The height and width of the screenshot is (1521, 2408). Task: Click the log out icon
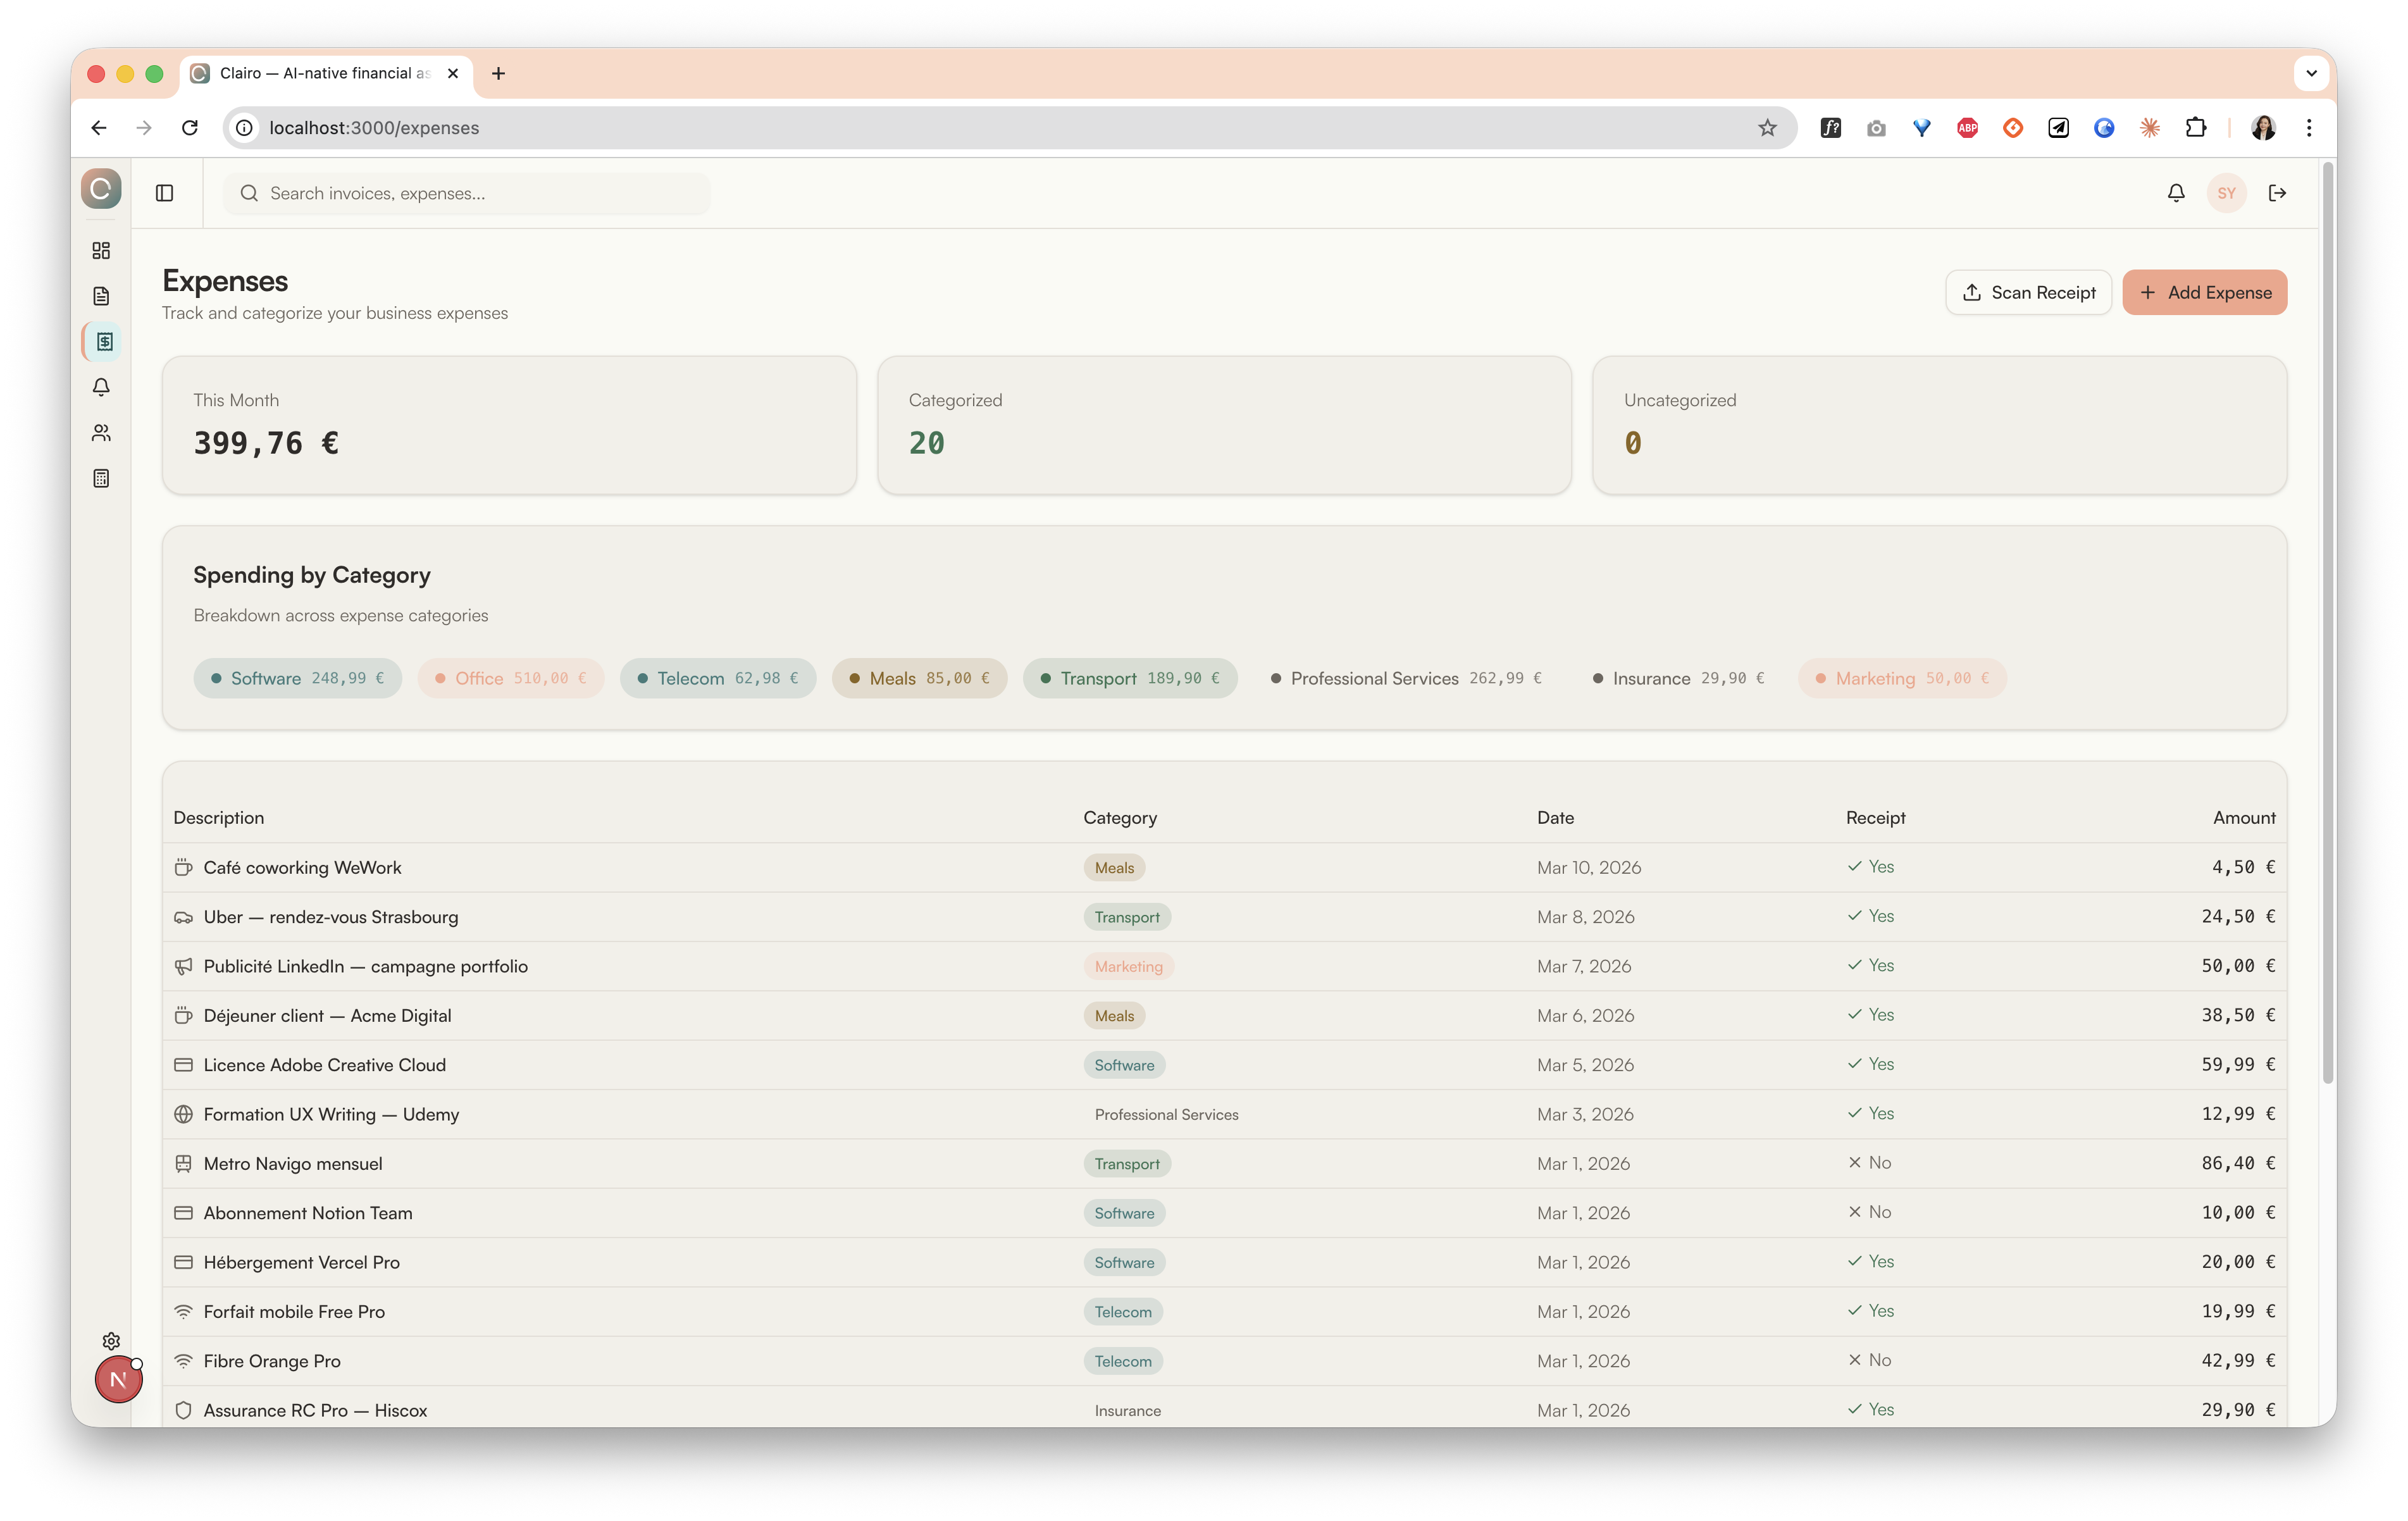[2278, 193]
